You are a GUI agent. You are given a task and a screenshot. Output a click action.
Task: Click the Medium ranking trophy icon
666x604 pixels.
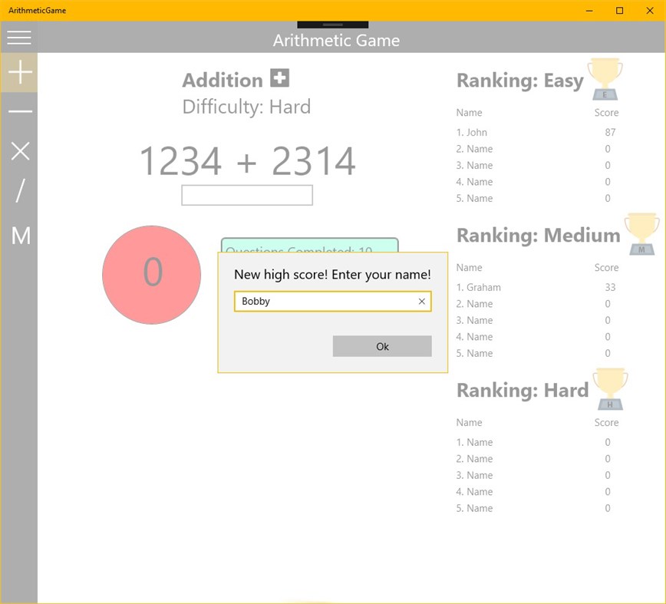point(641,234)
